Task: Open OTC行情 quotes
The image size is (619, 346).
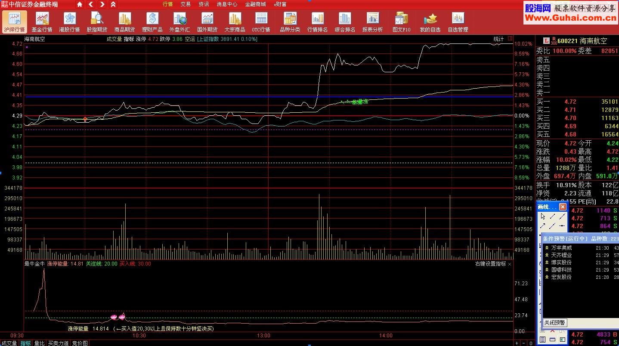Action: (261, 22)
